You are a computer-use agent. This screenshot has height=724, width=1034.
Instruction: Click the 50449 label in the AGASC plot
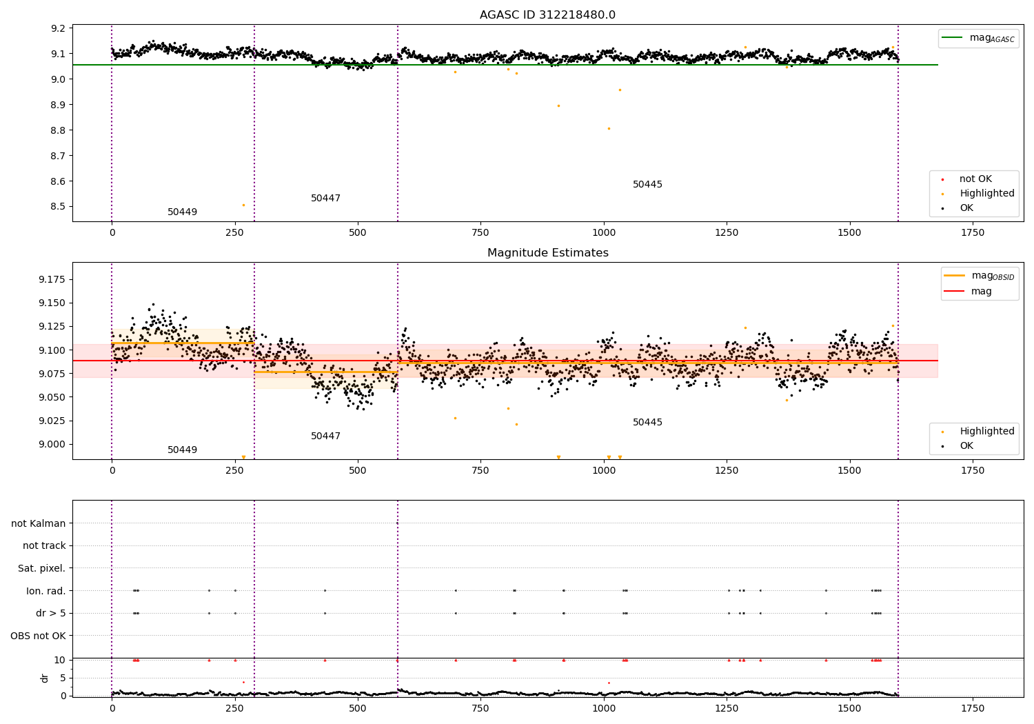point(182,212)
